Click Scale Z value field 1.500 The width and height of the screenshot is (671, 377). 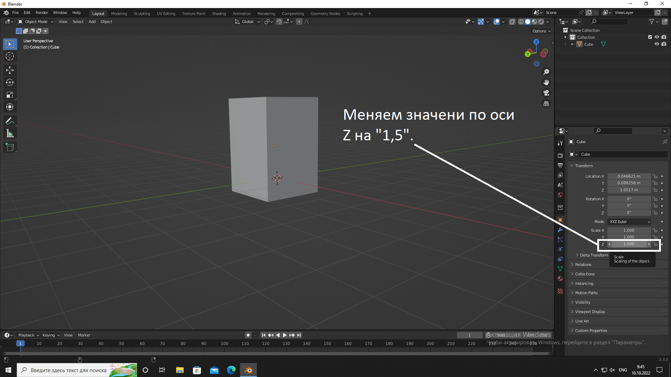coord(629,244)
